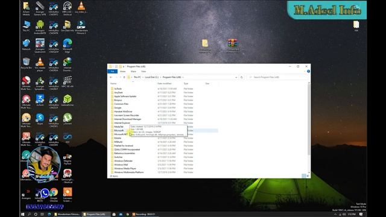Viewport: 386px width, 217px height.
Task: Select the Windows Media Player folder
Action: tap(125, 169)
